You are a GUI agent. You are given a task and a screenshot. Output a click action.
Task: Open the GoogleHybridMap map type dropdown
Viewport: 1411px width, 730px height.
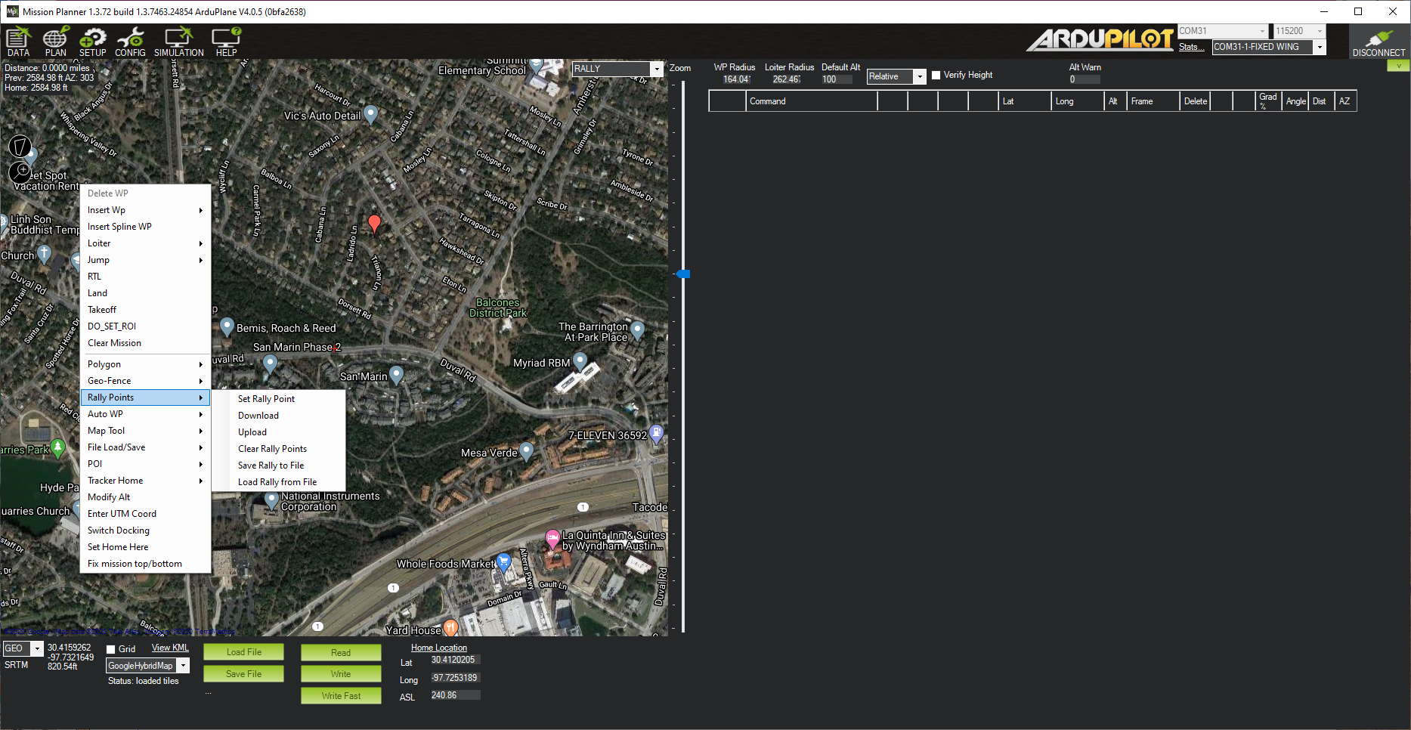[x=183, y=666]
